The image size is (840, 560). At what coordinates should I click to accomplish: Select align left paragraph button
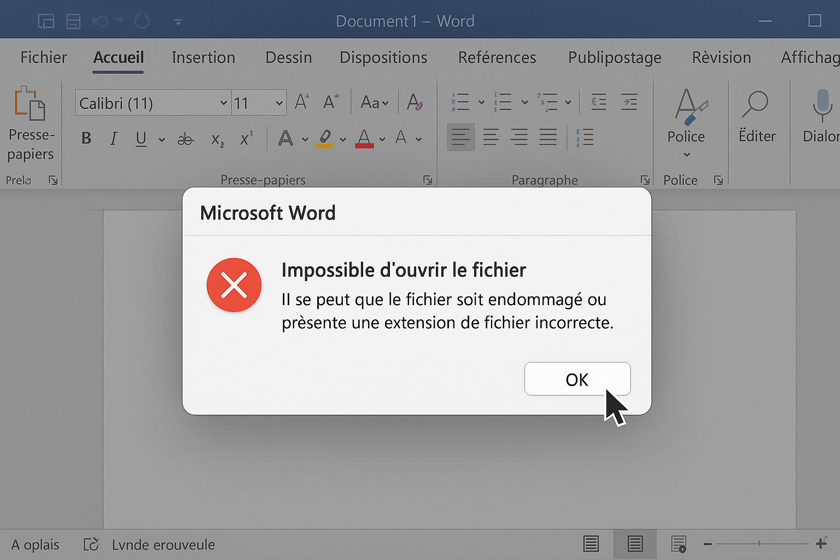461,137
